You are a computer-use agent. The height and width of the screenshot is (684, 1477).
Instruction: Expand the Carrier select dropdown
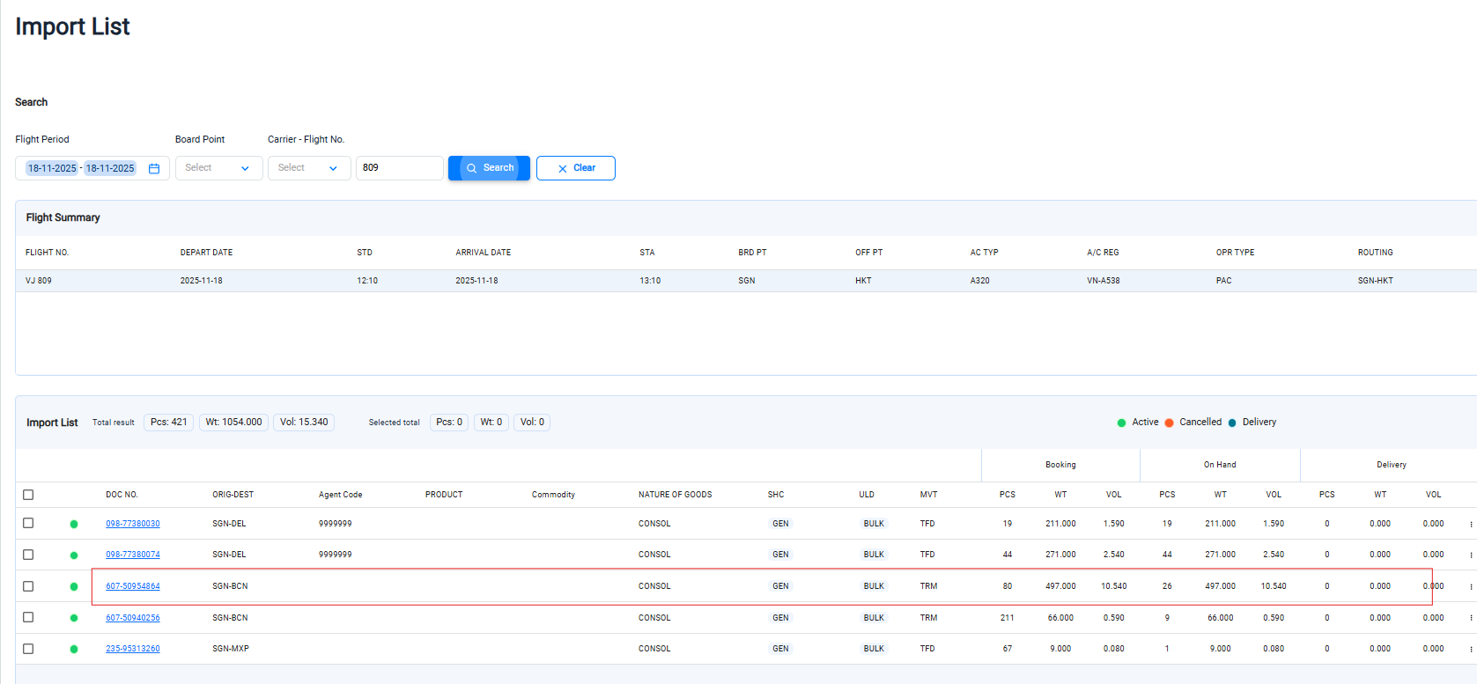point(308,168)
